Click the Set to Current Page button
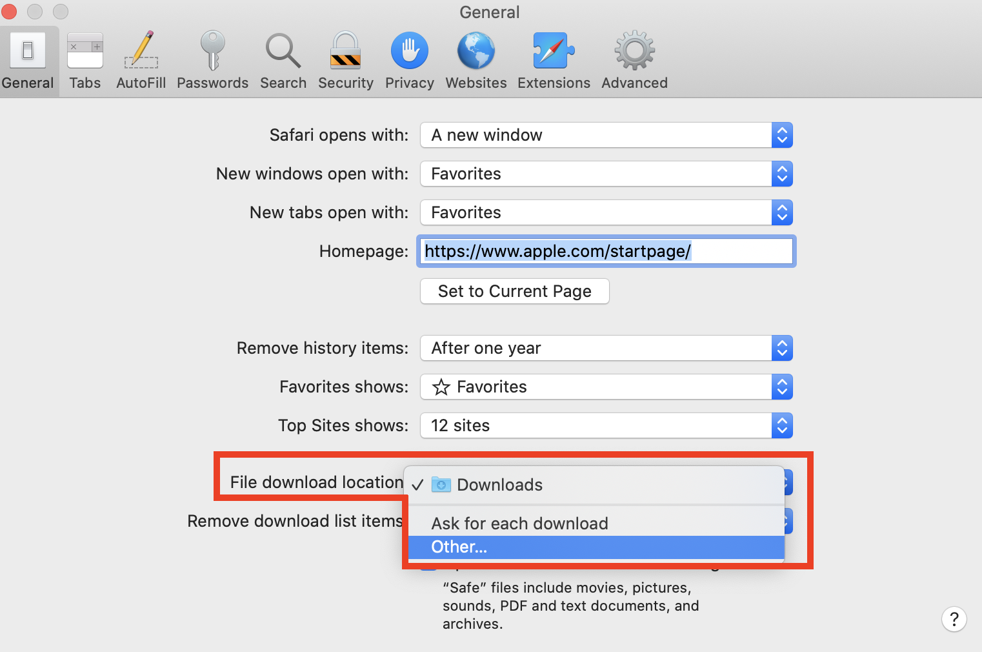The width and height of the screenshot is (982, 652). point(515,291)
